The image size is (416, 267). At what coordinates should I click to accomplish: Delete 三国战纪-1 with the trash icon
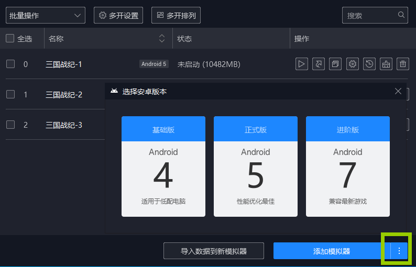click(x=403, y=64)
